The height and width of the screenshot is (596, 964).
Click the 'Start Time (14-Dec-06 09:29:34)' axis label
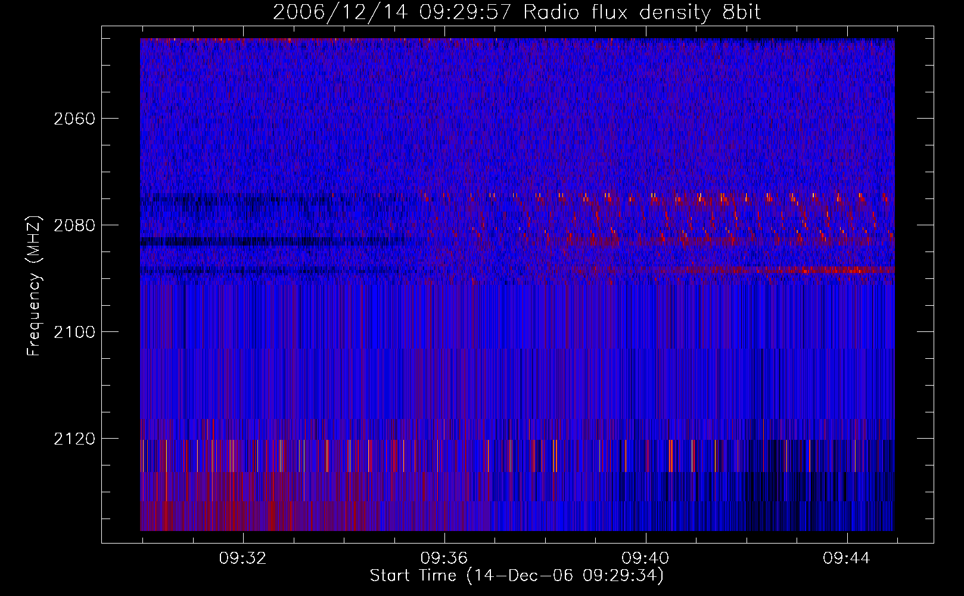coord(517,576)
